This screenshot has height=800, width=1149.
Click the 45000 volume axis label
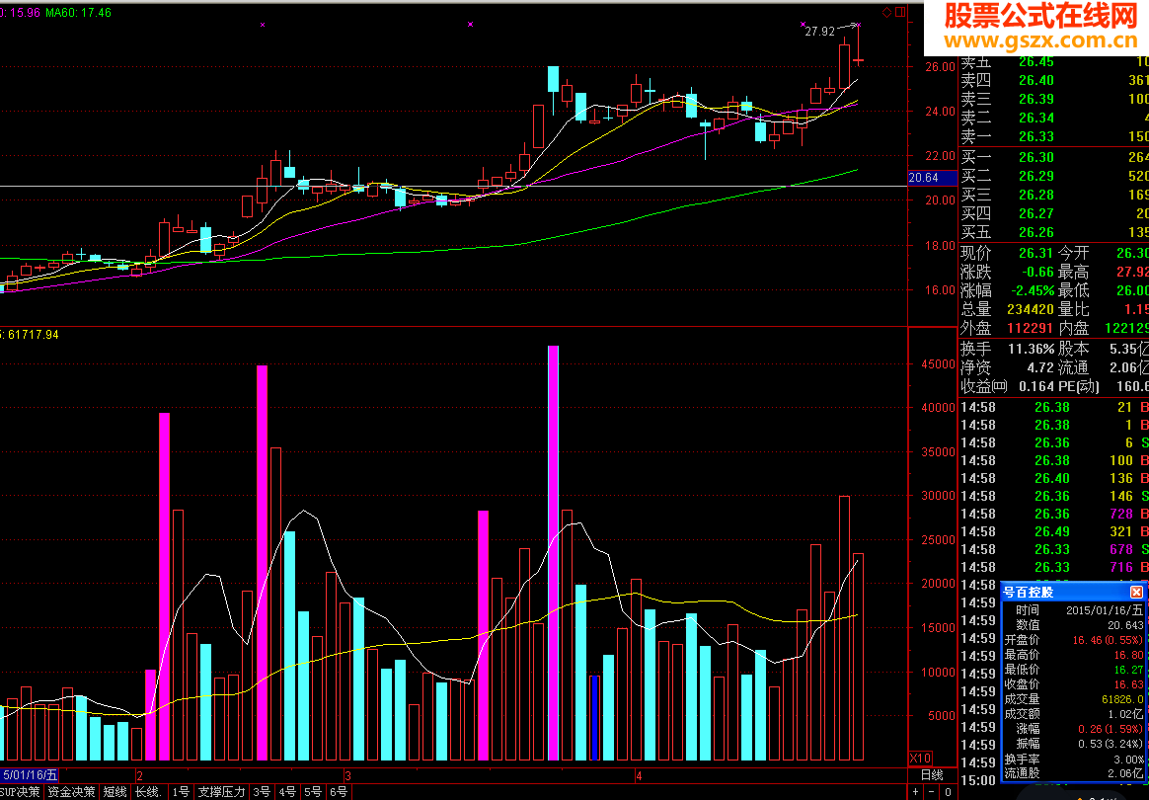tap(939, 364)
